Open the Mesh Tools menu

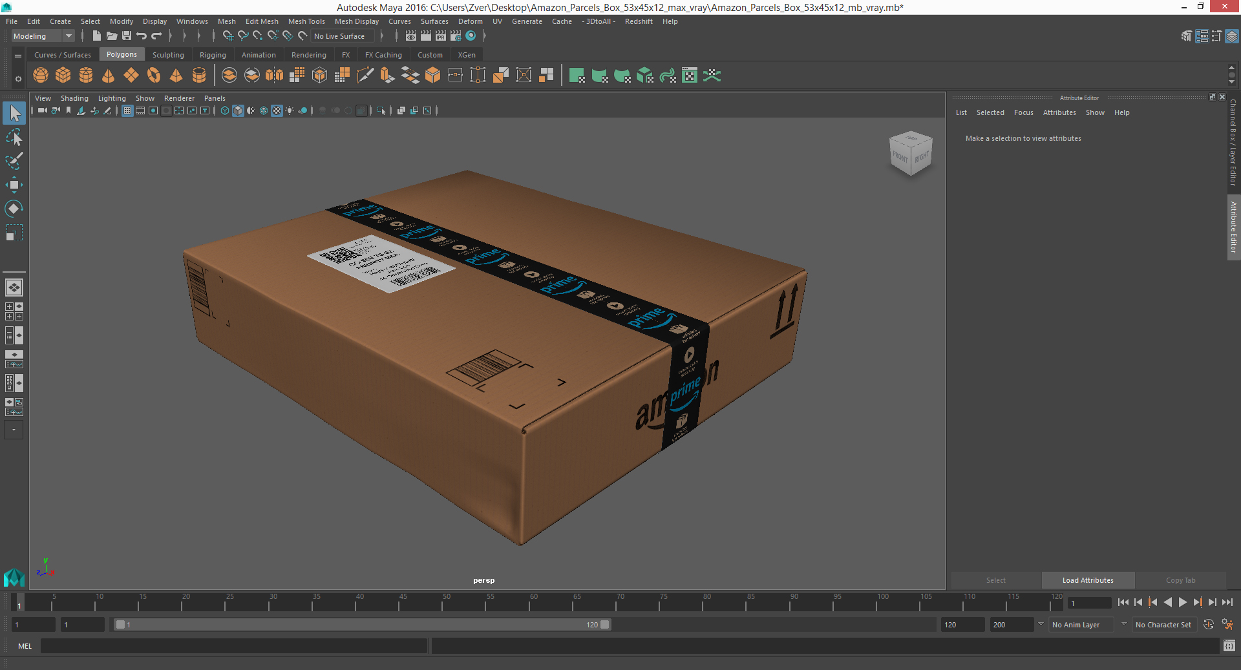(306, 21)
